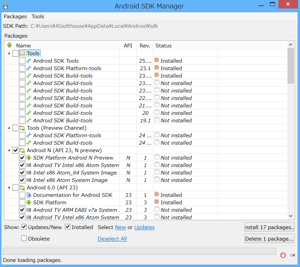
Task: Collapse the Android 6.0 (API 23) group
Action: (x=9, y=187)
